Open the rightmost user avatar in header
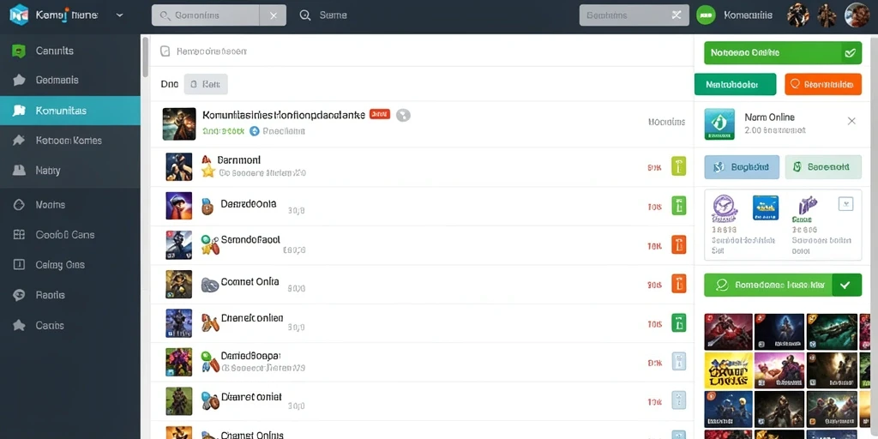Screen dimensions: 878x439 click(857, 15)
